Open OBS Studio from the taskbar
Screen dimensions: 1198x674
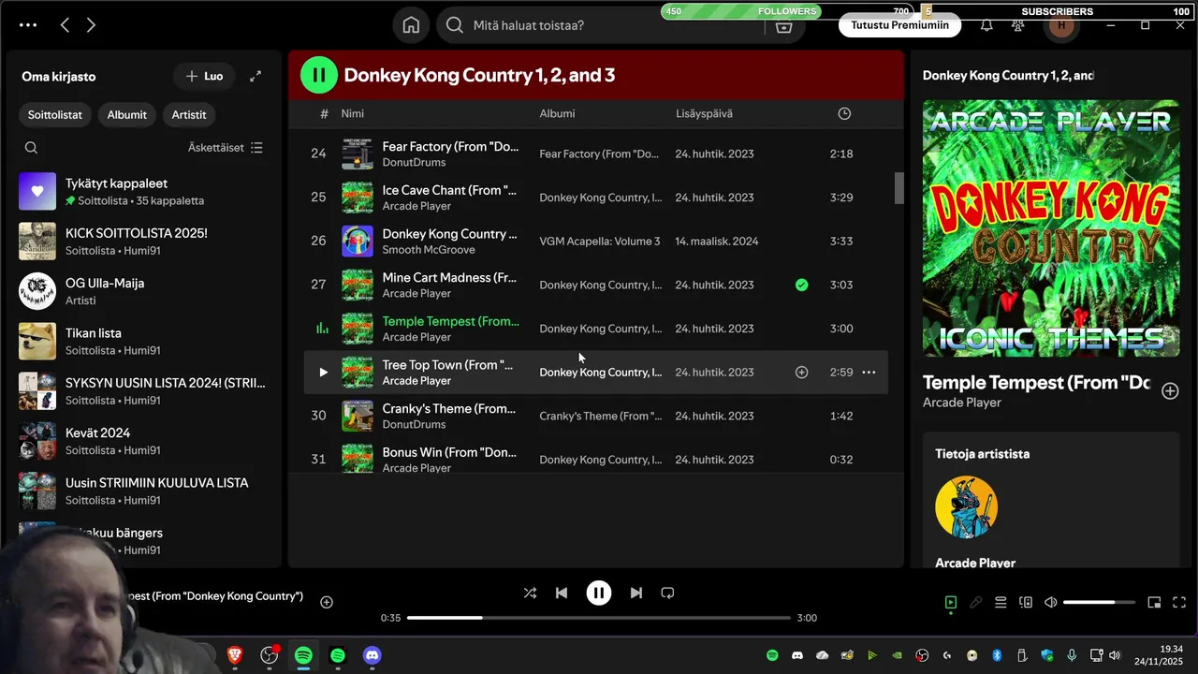pos(270,655)
